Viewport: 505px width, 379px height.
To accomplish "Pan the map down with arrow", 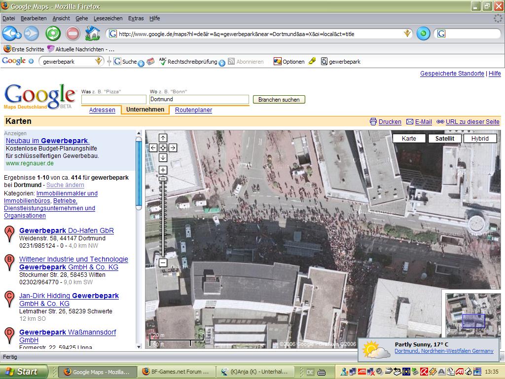I will (163, 157).
